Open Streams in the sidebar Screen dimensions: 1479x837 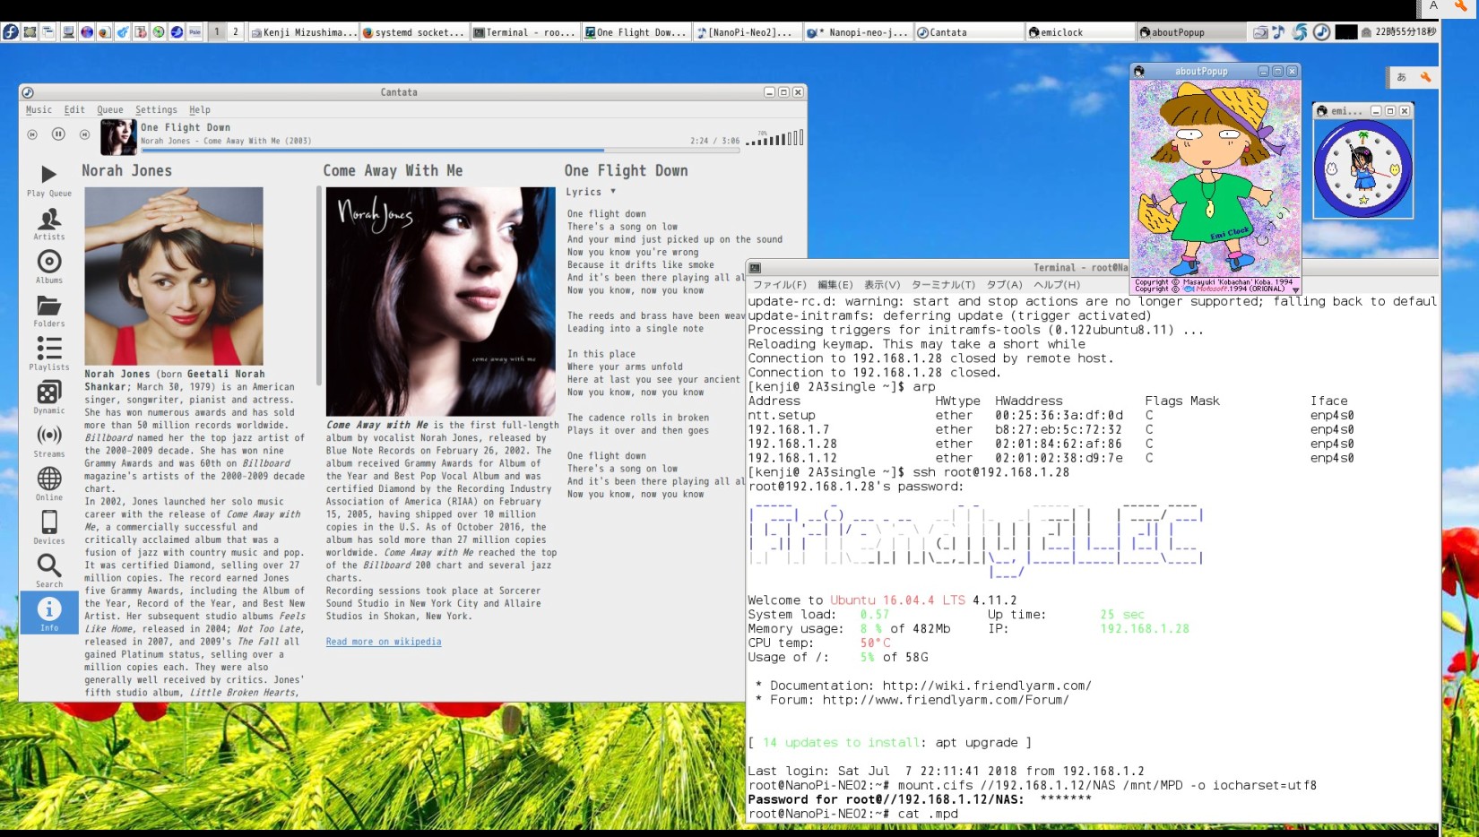pyautogui.click(x=48, y=440)
